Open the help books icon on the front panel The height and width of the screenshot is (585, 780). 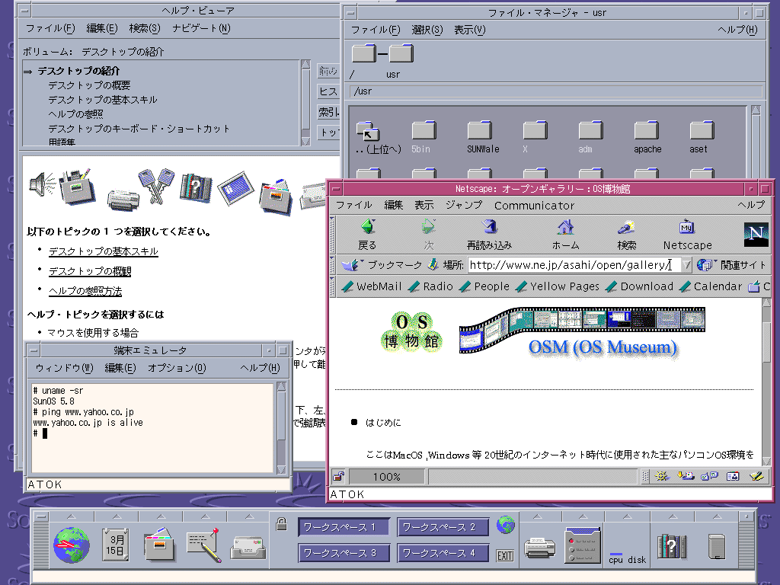[672, 546]
